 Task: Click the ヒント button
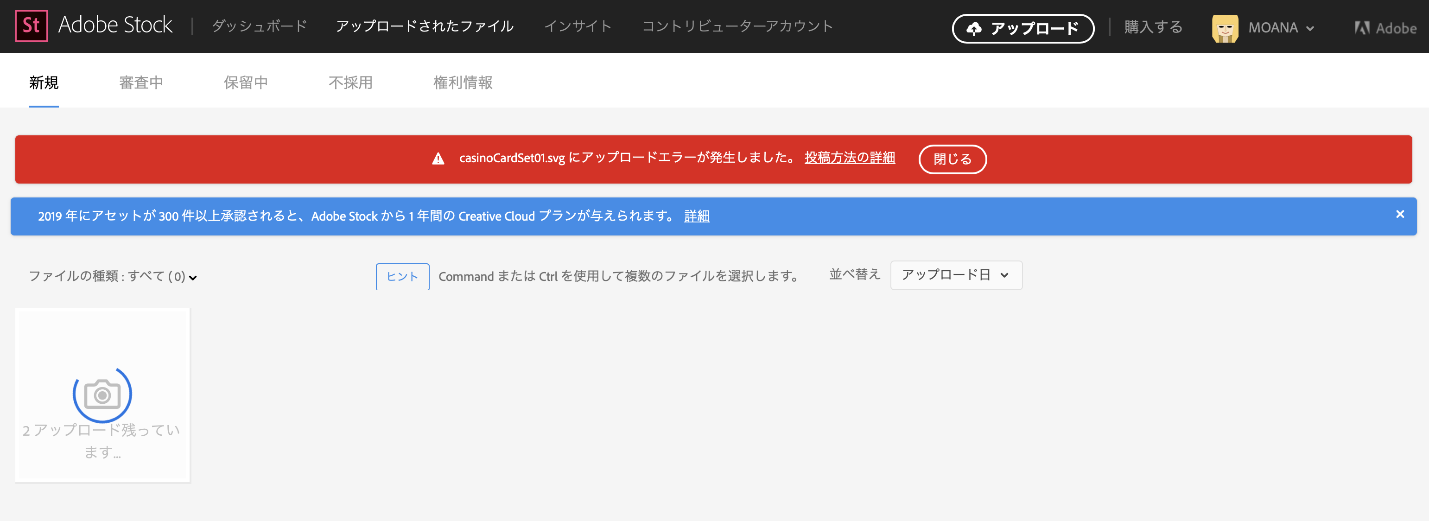click(x=402, y=276)
